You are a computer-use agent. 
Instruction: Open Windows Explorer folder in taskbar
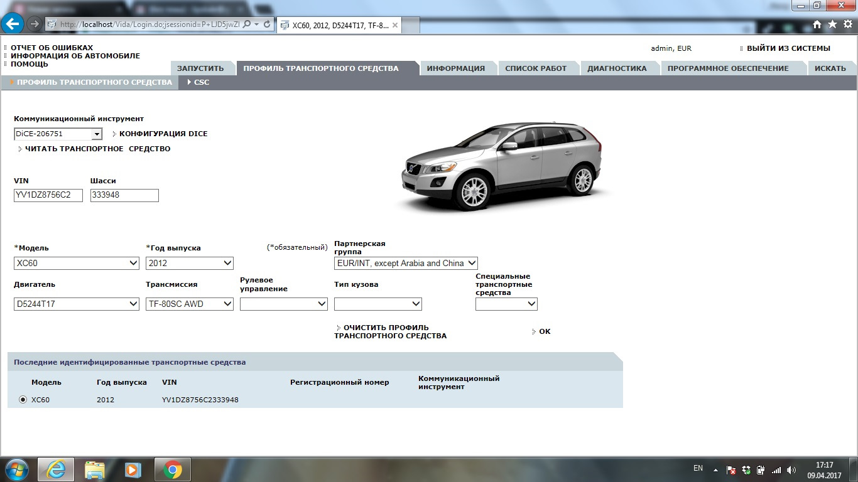(x=94, y=469)
